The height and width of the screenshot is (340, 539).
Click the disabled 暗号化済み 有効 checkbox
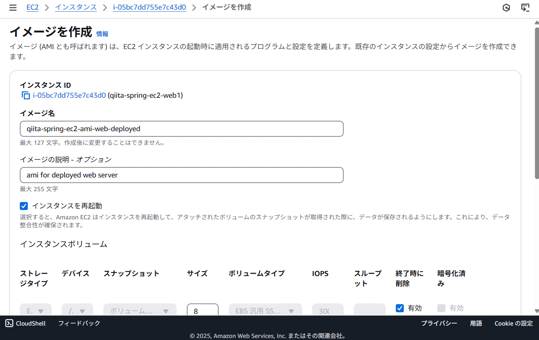[x=441, y=308]
